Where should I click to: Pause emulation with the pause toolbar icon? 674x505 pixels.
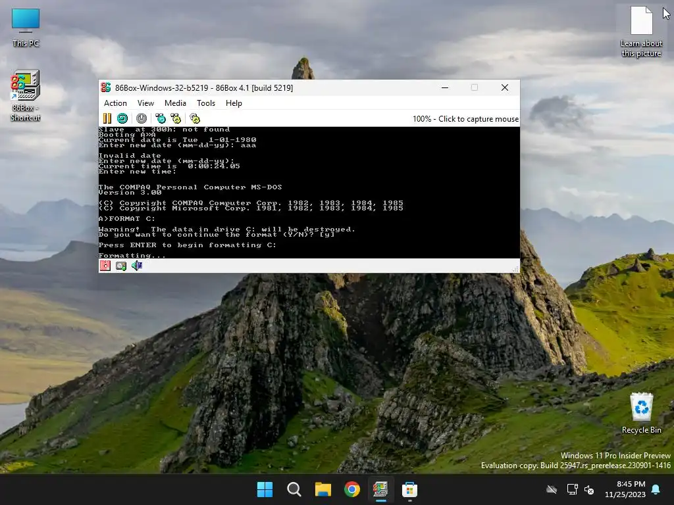(x=107, y=118)
